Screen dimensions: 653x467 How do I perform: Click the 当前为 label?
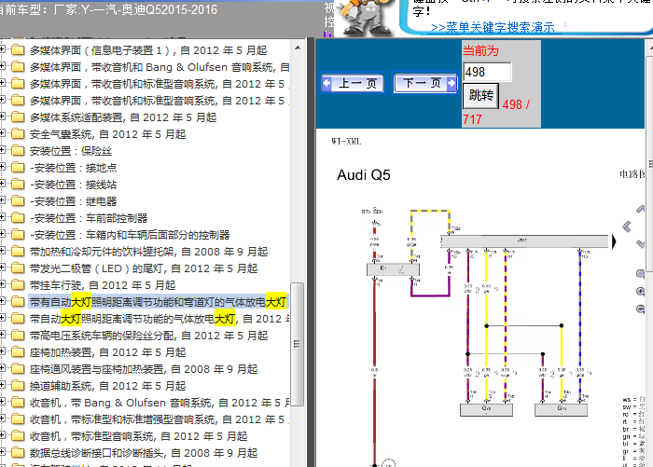480,50
